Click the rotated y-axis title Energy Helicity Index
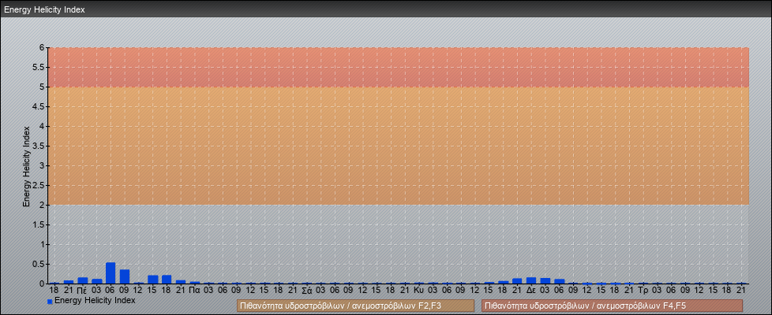The image size is (772, 315). 26,165
